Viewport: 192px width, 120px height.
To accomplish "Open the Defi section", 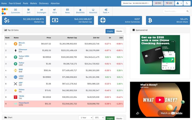I will tap(29, 11).
